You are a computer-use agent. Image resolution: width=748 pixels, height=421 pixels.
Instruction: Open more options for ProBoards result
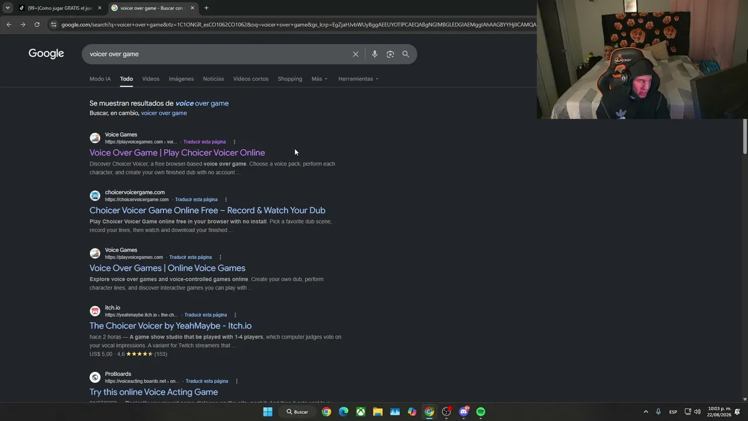click(237, 381)
